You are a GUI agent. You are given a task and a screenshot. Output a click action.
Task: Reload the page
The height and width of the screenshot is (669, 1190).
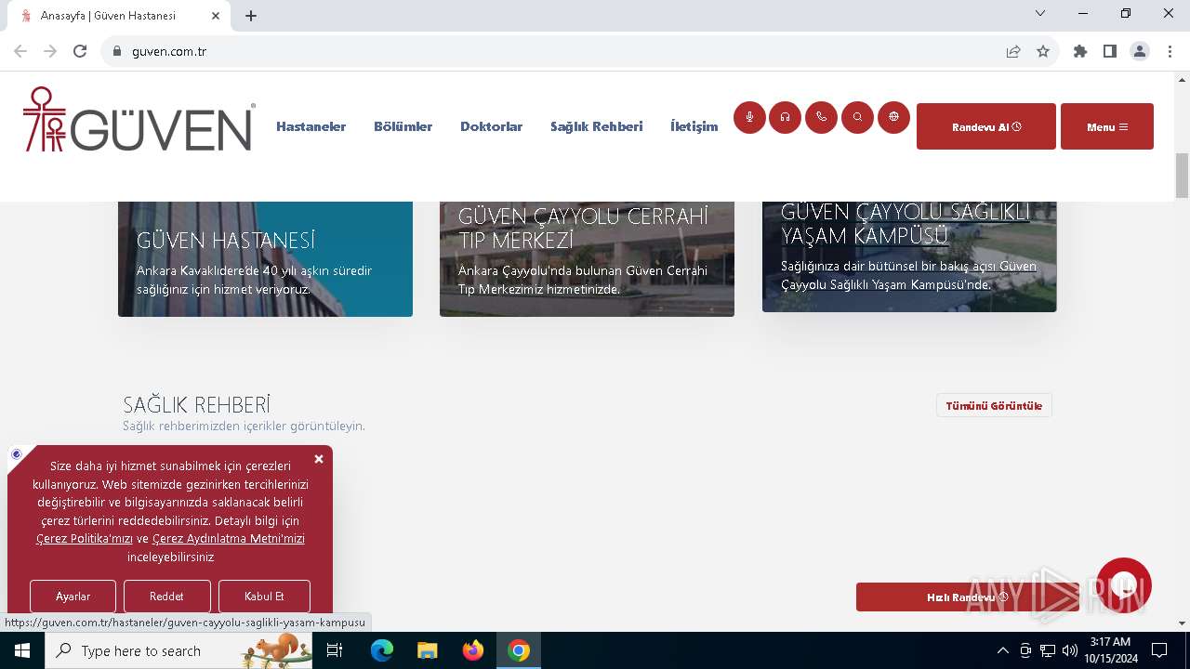point(80,51)
